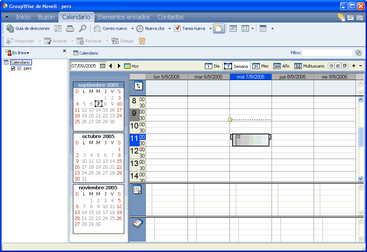Create a Correo nuevo message
This screenshot has width=367, height=252.
pyautogui.click(x=111, y=29)
